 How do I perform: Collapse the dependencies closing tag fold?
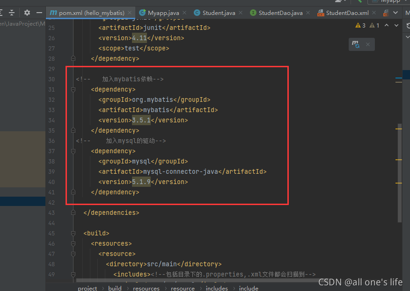click(73, 213)
